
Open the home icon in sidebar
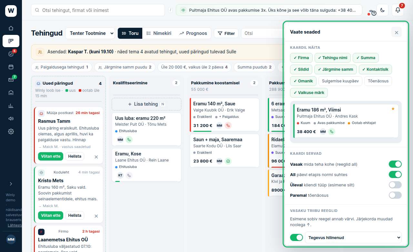pos(11,28)
